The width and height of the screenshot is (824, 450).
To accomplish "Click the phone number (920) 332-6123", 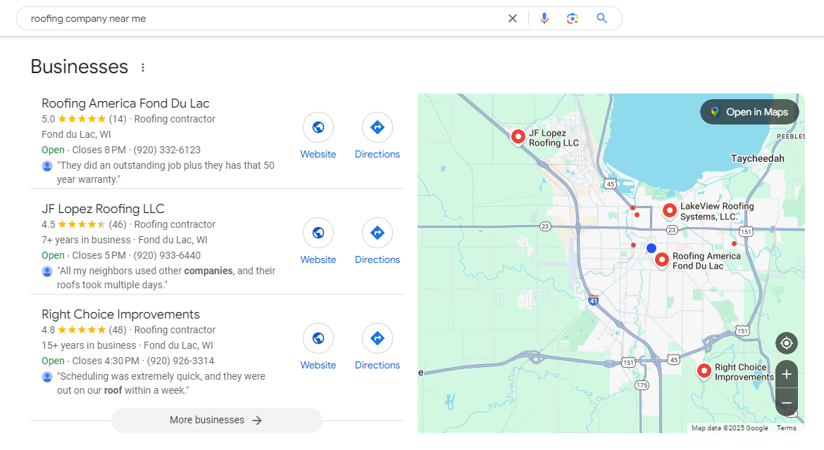I will tap(167, 150).
